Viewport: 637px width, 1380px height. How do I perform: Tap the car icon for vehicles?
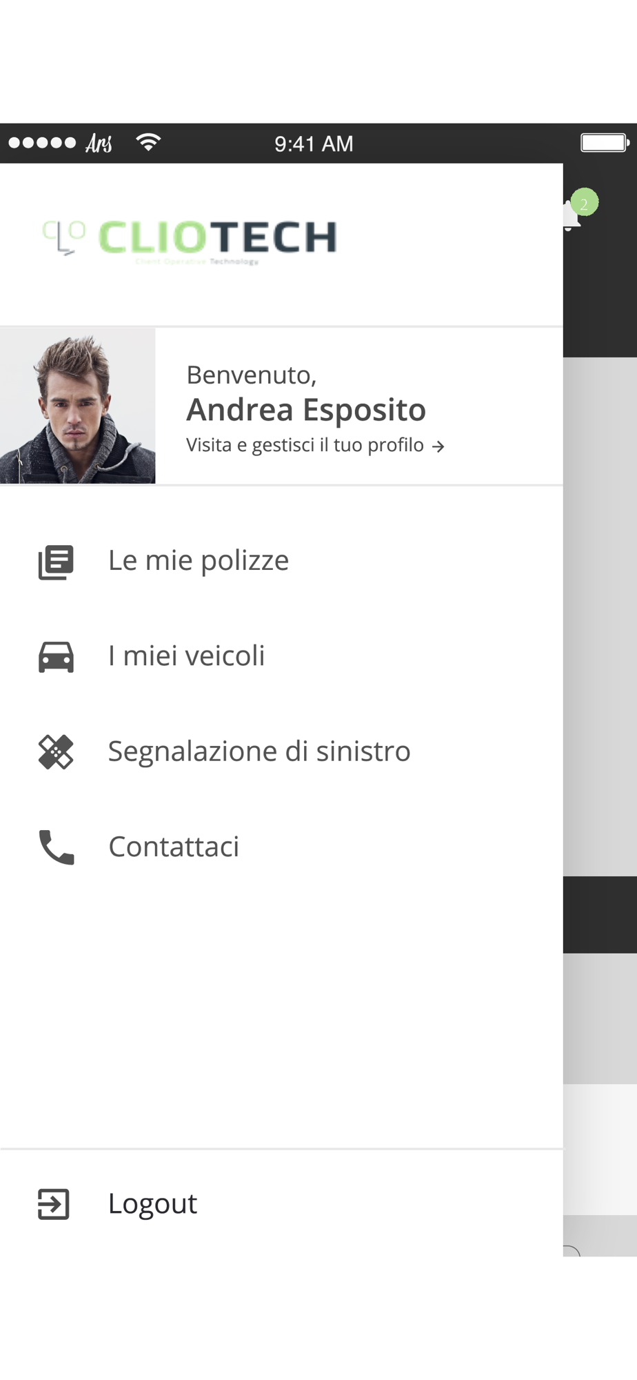[x=56, y=657]
